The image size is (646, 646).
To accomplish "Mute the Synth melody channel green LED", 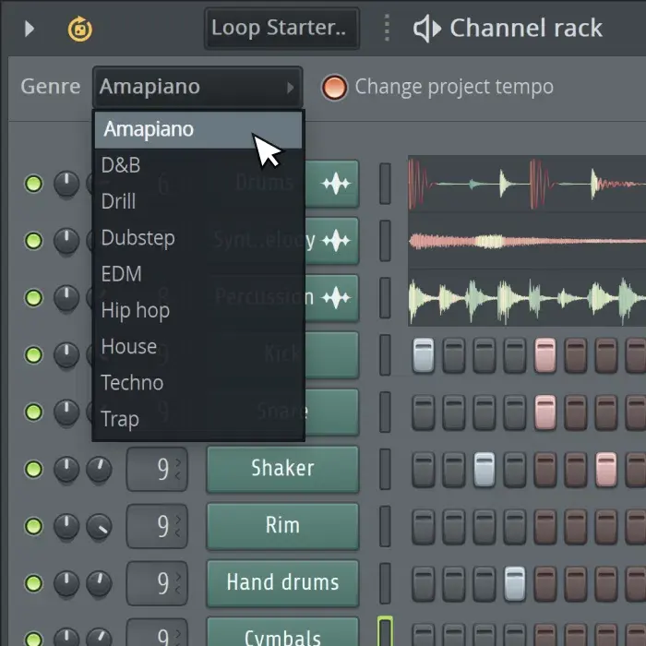I will point(34,241).
